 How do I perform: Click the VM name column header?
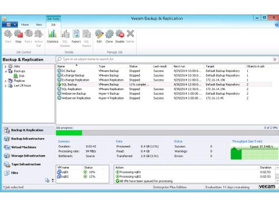tap(69, 168)
